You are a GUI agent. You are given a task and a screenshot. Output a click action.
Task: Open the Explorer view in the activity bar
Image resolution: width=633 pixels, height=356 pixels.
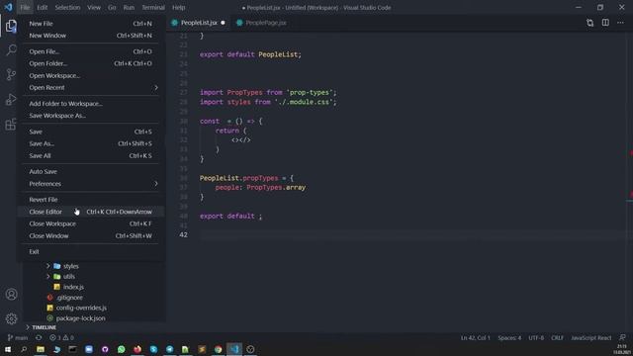pos(11,27)
